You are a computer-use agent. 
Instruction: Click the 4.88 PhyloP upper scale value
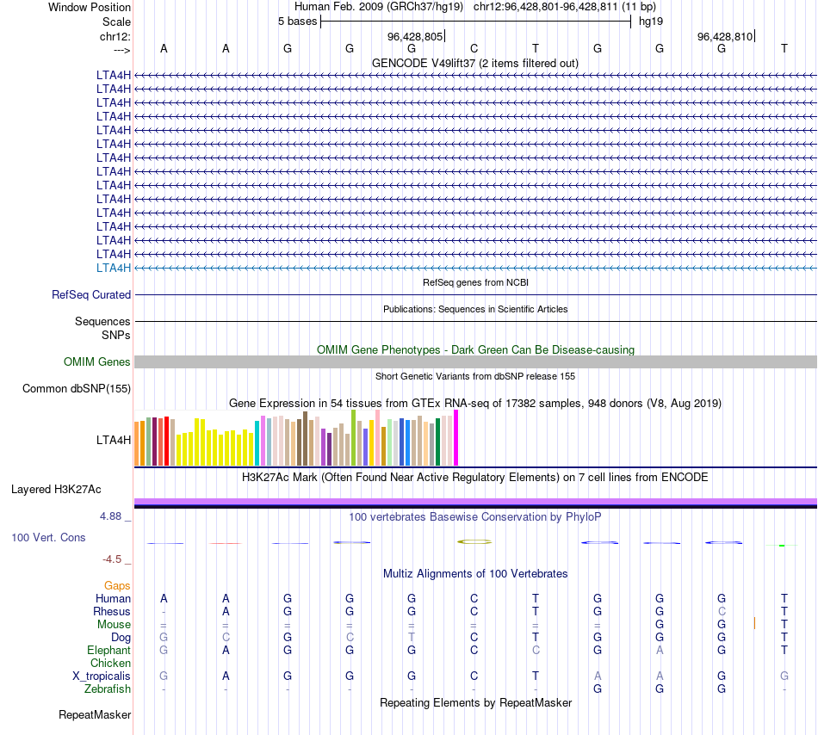(110, 516)
